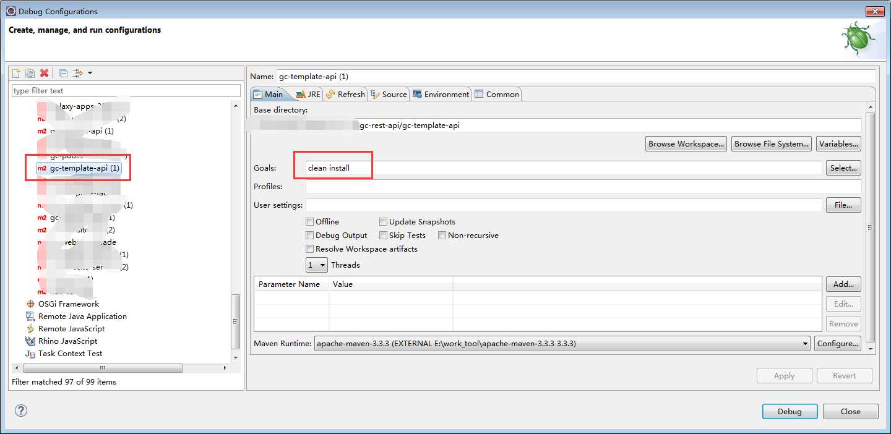Click the Environment tab icon
Viewport: 891px width, 434px height.
[418, 94]
